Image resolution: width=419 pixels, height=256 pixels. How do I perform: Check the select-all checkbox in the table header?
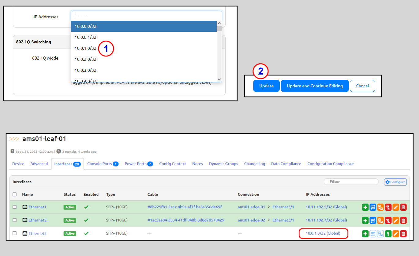coord(14,194)
